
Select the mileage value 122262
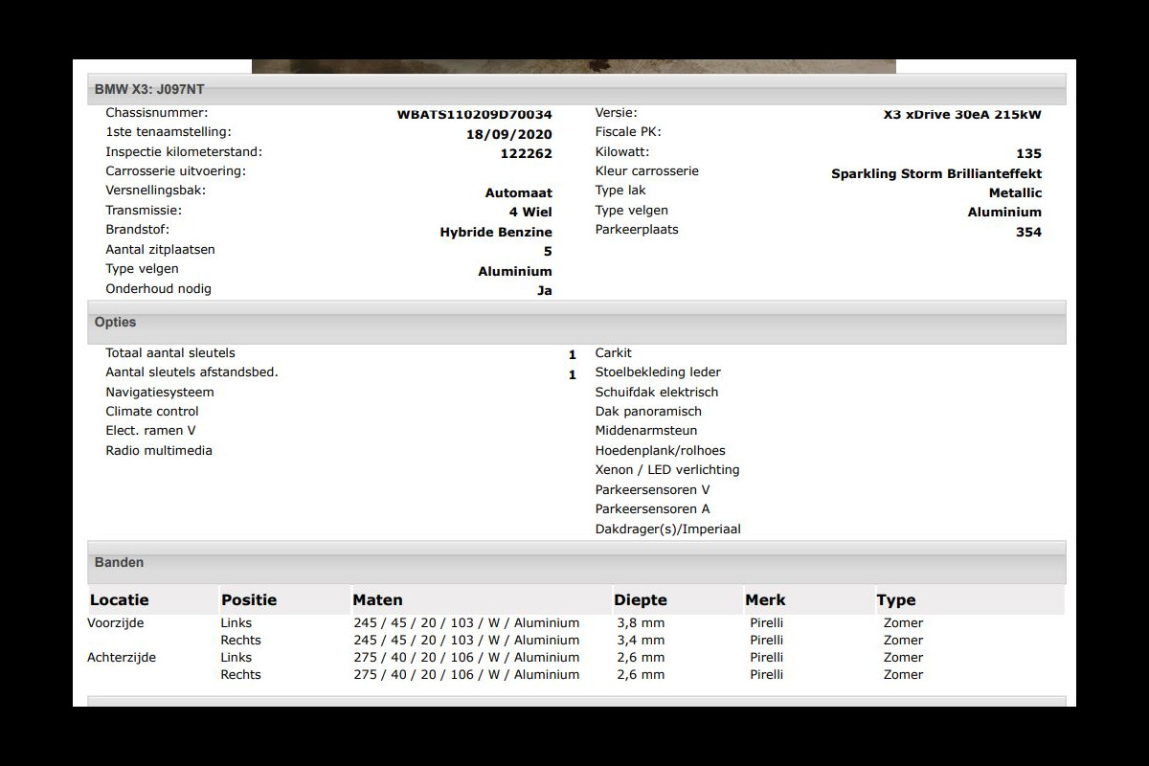(526, 153)
